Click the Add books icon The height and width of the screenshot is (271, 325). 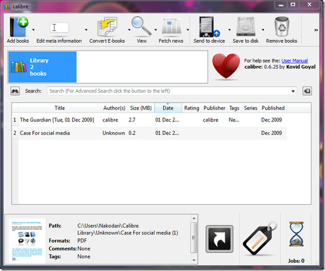tap(18, 27)
